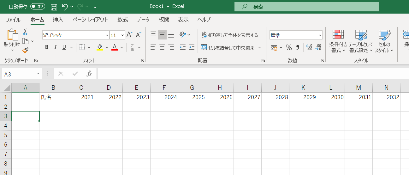This screenshot has width=409, height=175.
Task: Switch to the 校閲 tab
Action: [164, 20]
